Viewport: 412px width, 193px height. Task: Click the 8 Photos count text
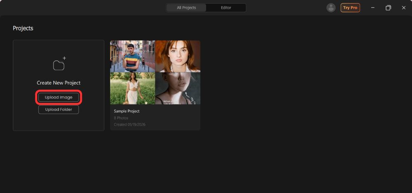(x=121, y=118)
